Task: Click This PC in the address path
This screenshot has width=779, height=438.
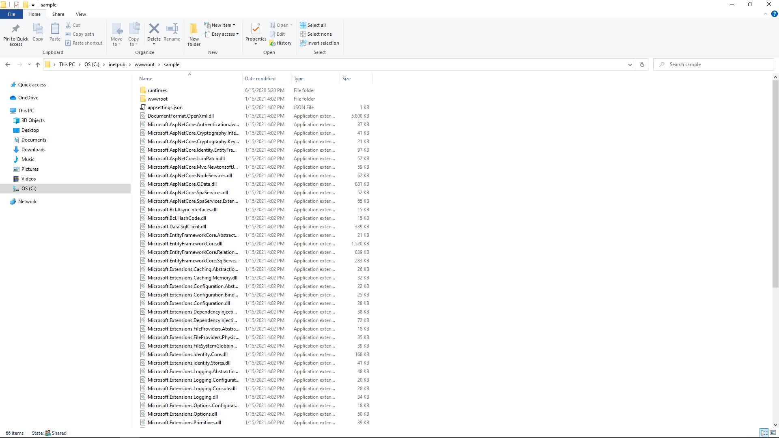Action: [67, 64]
